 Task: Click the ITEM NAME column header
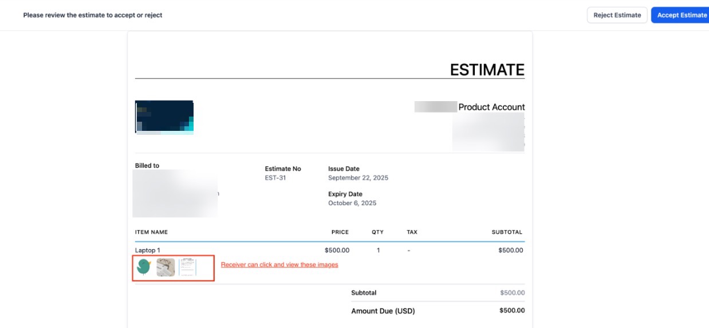tap(151, 232)
